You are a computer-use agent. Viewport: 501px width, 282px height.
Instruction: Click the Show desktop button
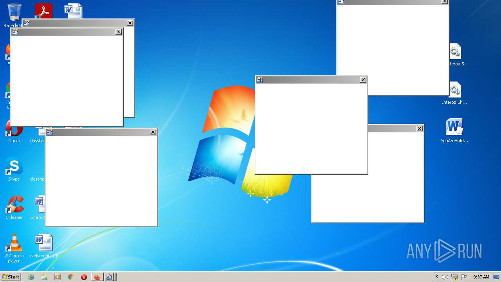(496, 277)
